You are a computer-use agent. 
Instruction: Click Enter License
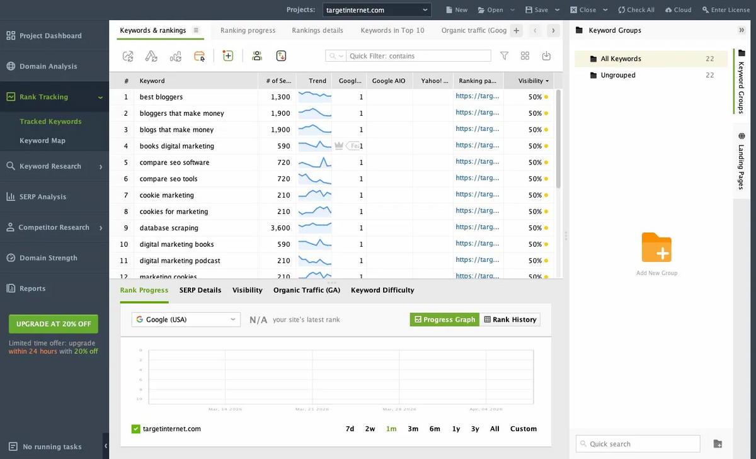[x=726, y=9]
